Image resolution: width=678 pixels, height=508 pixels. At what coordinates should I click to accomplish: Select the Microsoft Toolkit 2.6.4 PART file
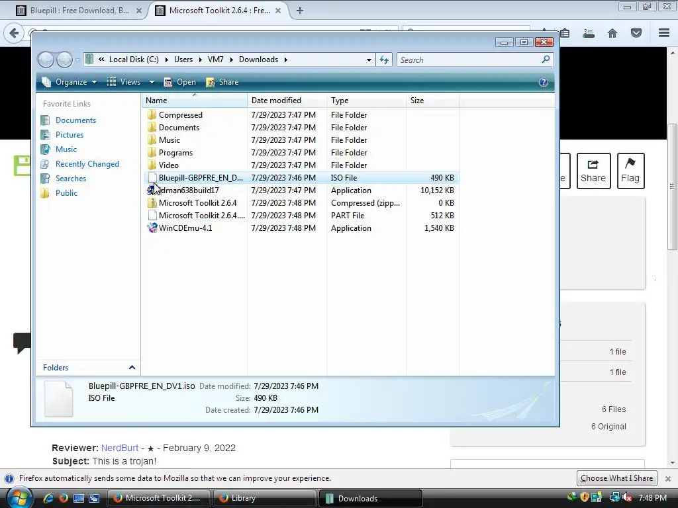301,215
